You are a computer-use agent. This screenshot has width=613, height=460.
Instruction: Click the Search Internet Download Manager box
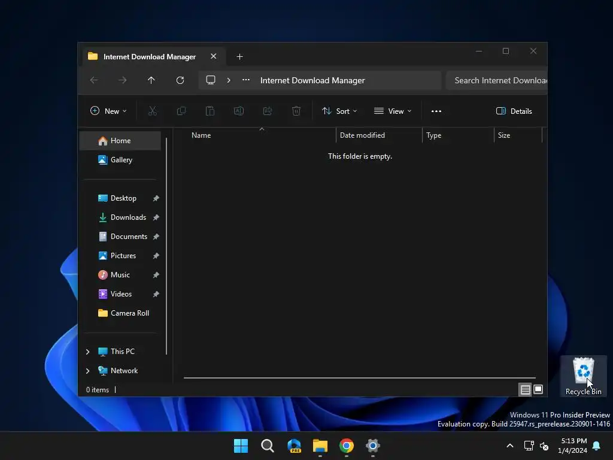[x=496, y=80]
